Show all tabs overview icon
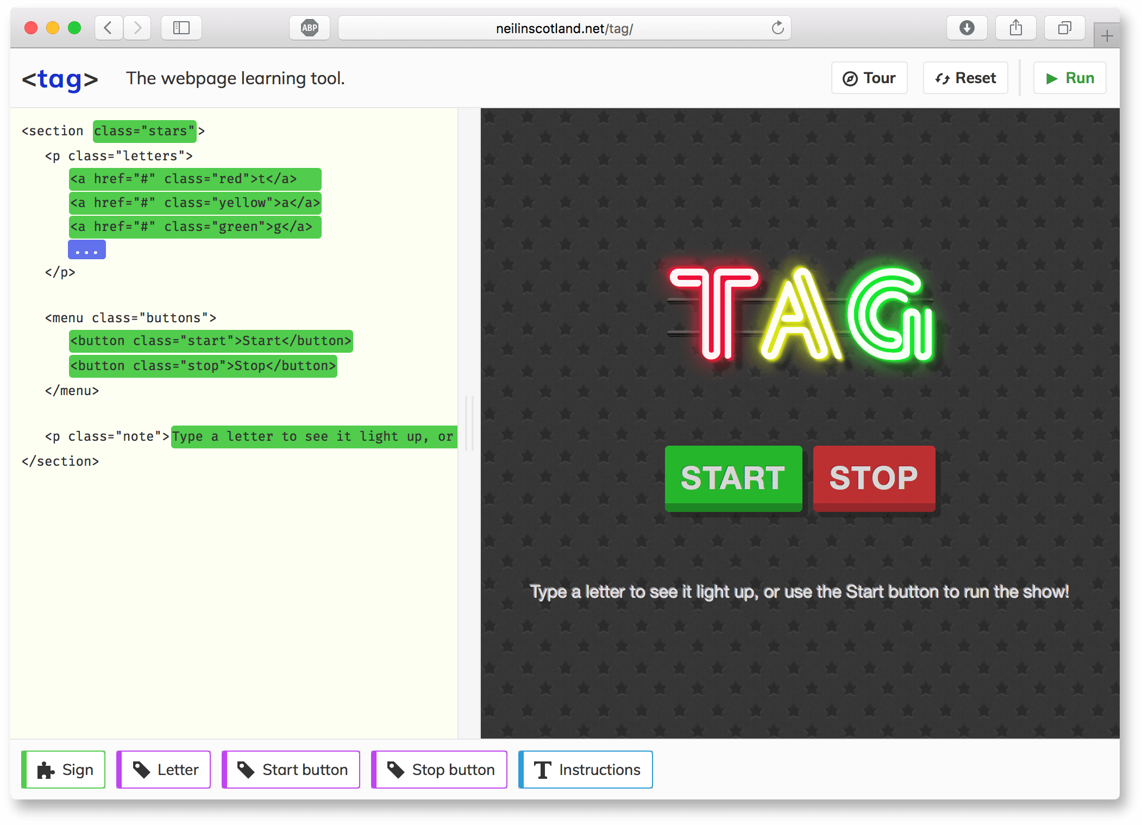The image size is (1142, 825). click(1064, 28)
